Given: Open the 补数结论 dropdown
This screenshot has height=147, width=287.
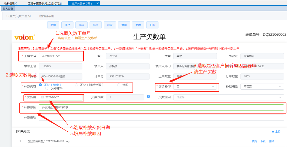Looking at the screenshot, I should tap(262, 86).
